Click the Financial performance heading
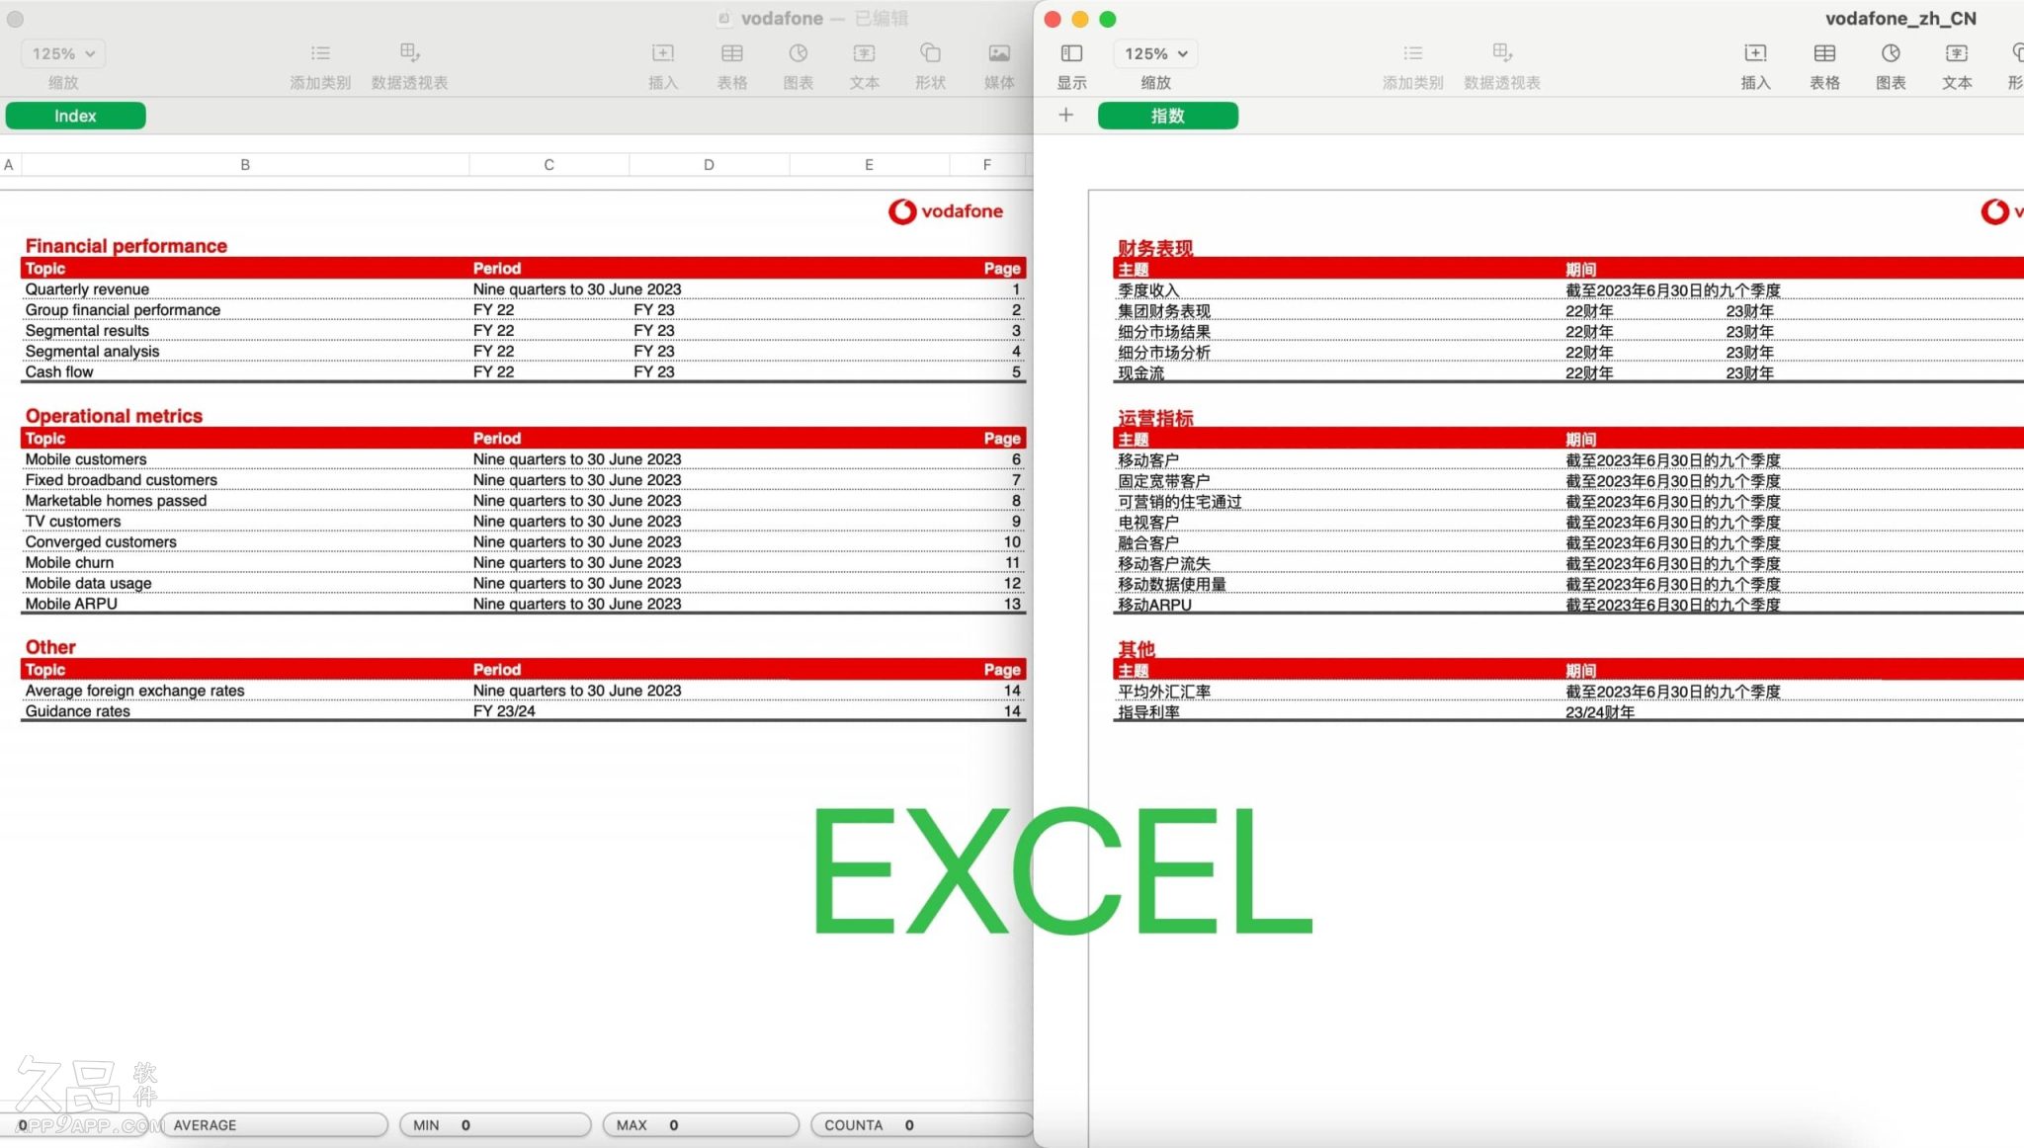The image size is (2024, 1148). coord(126,246)
